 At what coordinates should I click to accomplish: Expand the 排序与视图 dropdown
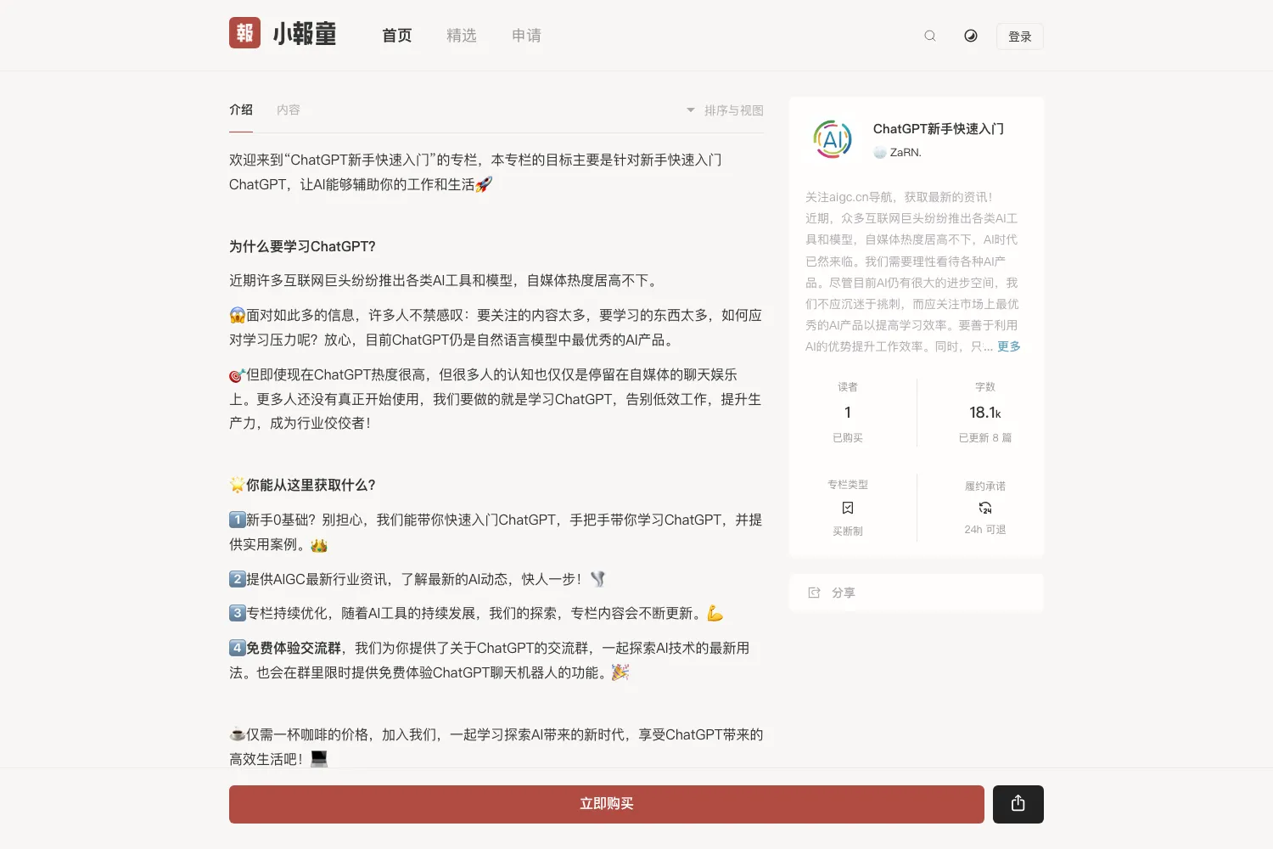click(x=726, y=110)
